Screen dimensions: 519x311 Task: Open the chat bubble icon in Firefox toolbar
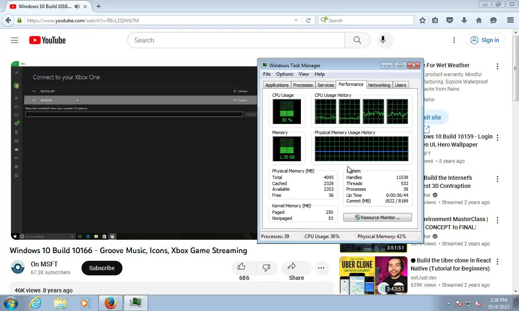click(493, 20)
